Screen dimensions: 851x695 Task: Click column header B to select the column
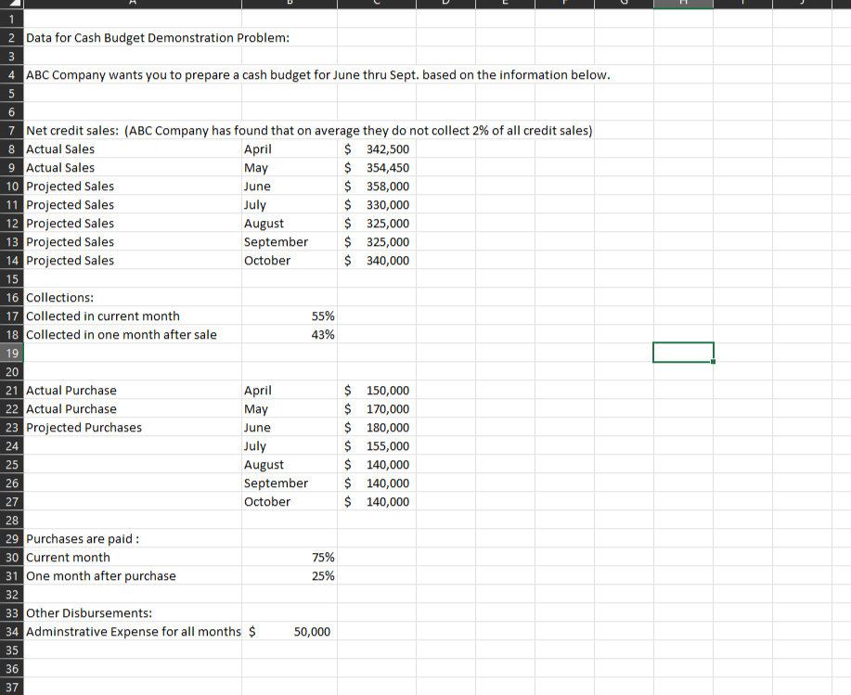[289, 4]
